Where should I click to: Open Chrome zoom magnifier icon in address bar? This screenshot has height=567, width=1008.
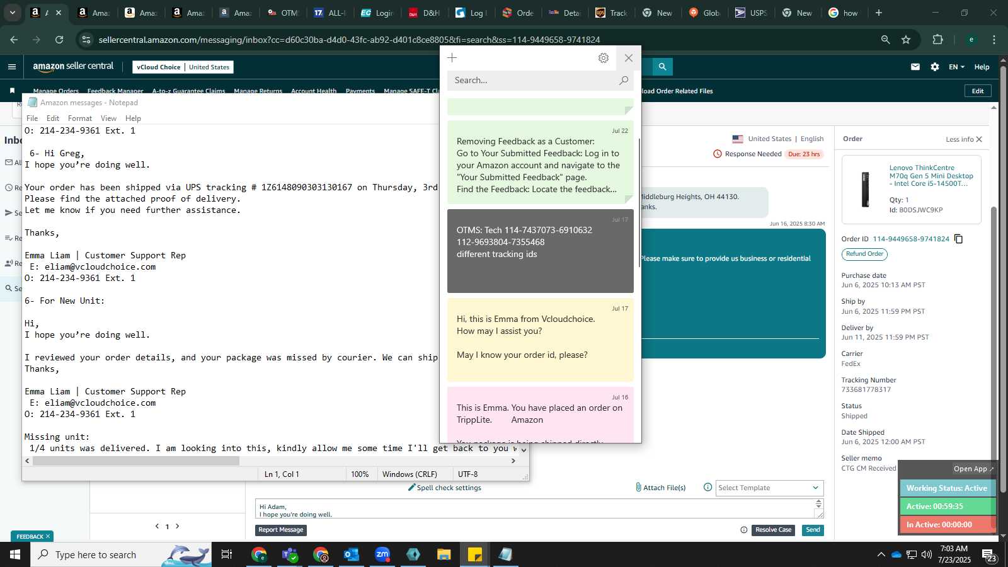885,40
